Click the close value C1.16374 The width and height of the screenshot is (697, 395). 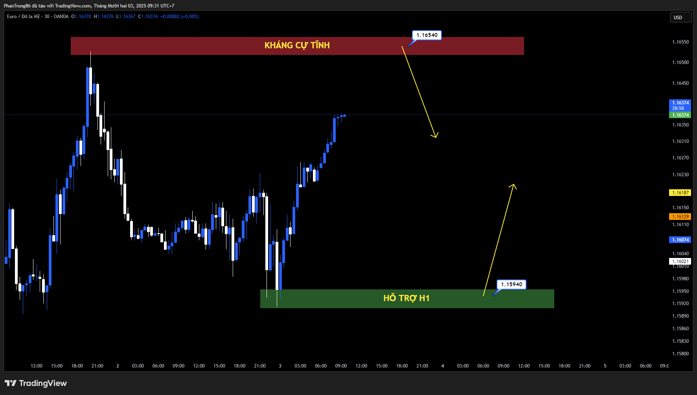point(148,16)
